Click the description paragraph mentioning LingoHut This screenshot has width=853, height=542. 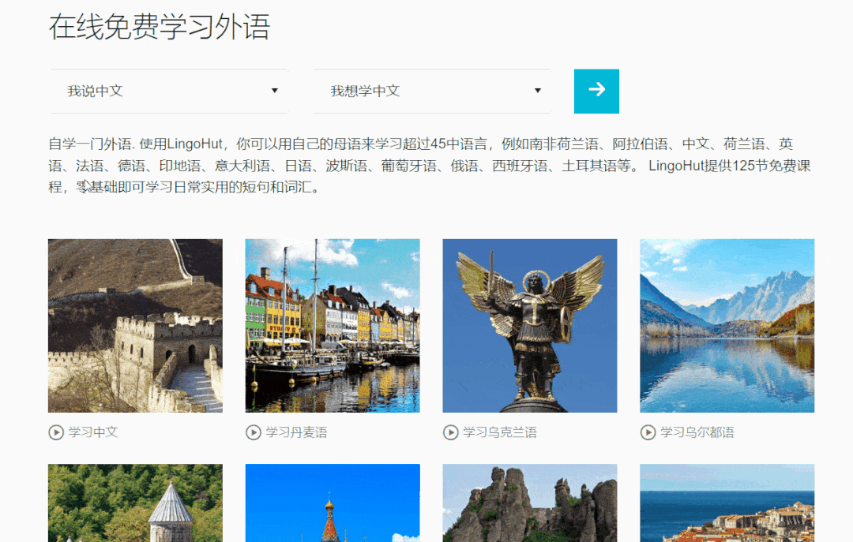pos(430,166)
